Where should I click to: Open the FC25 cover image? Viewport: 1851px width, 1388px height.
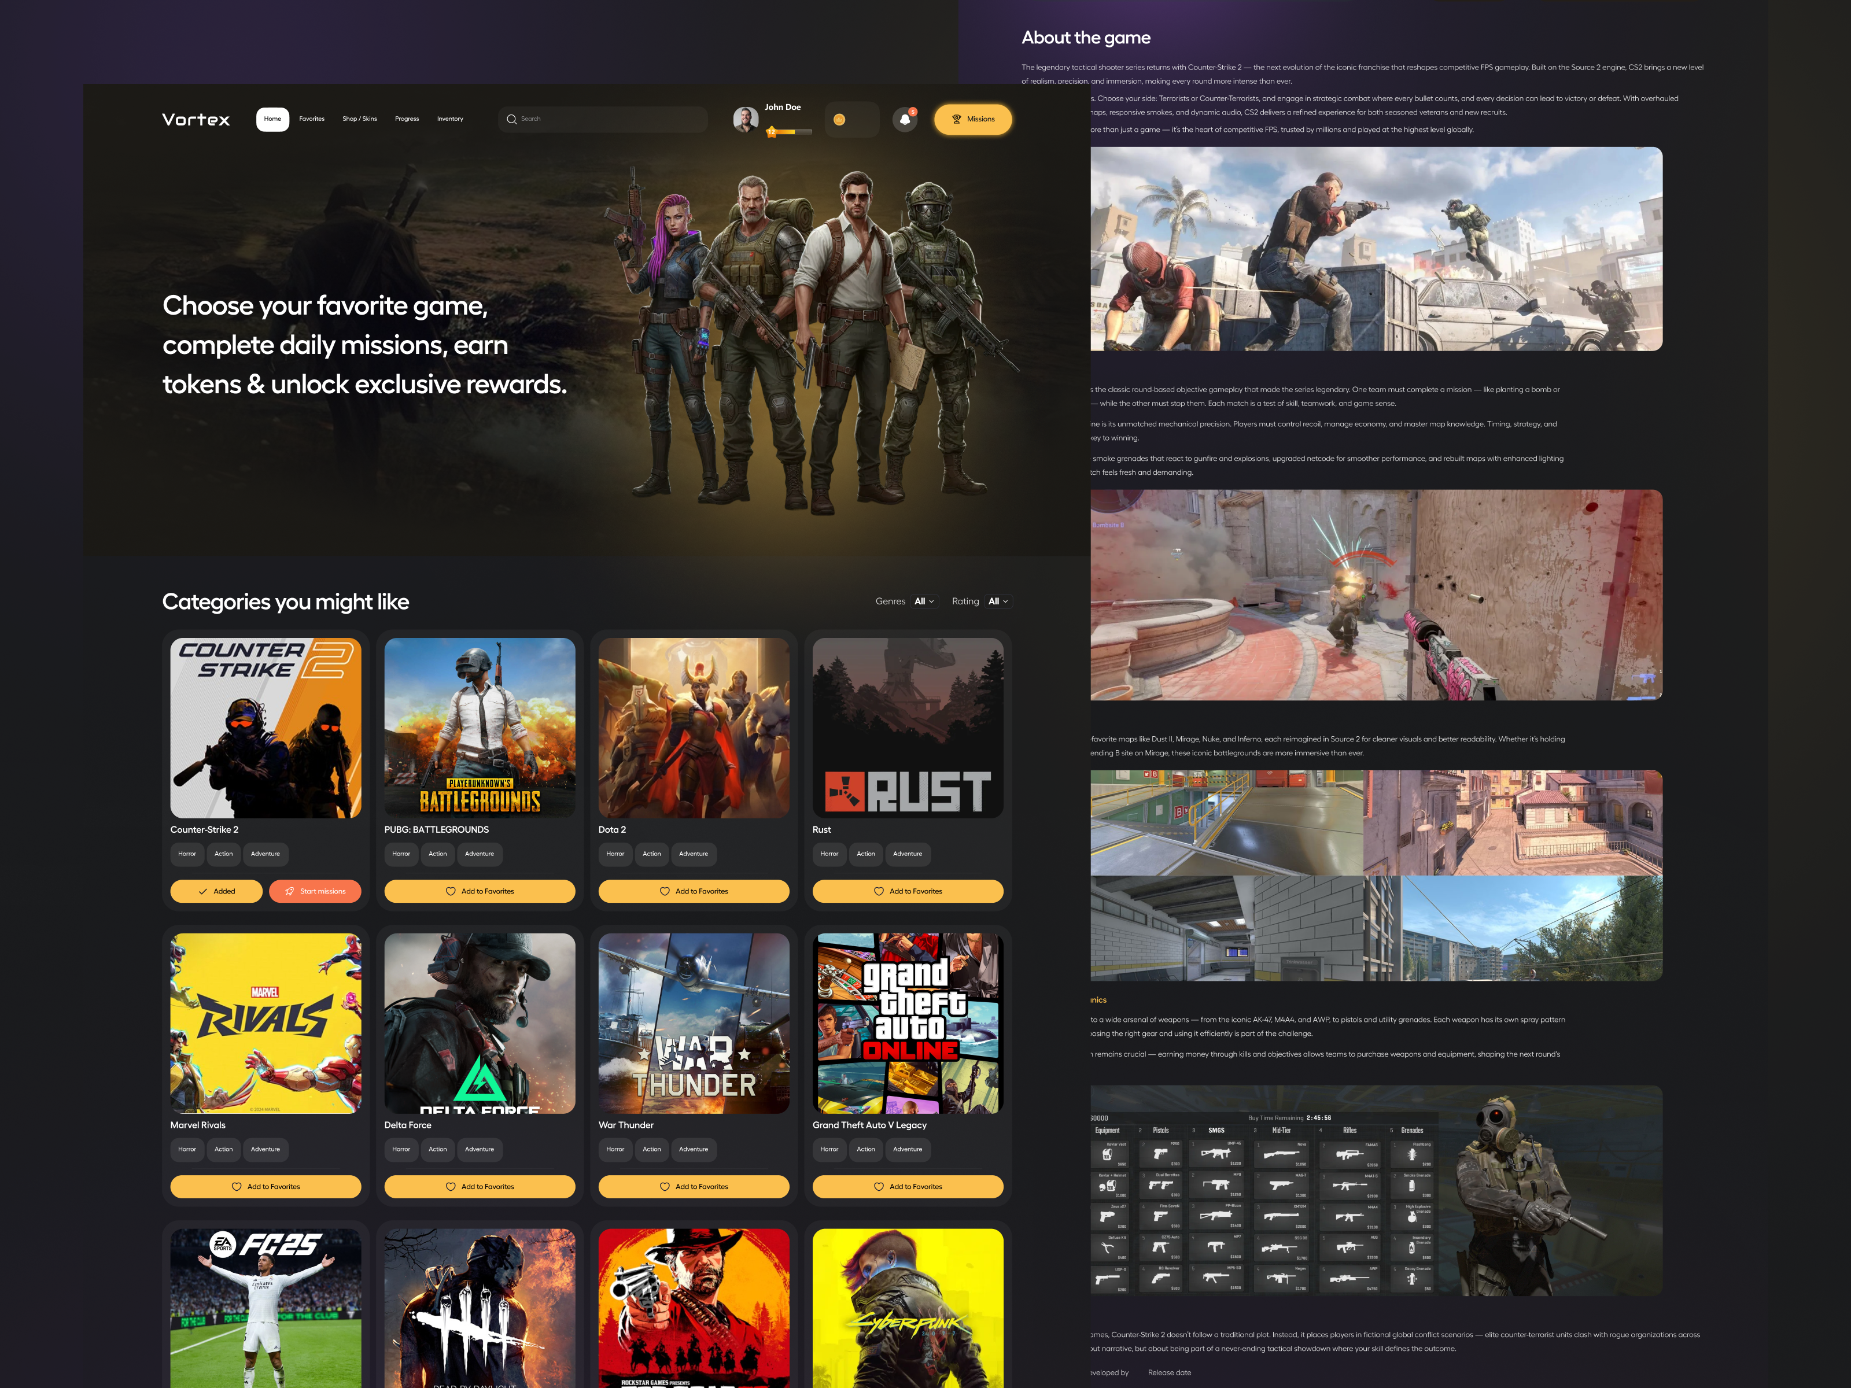point(266,1308)
